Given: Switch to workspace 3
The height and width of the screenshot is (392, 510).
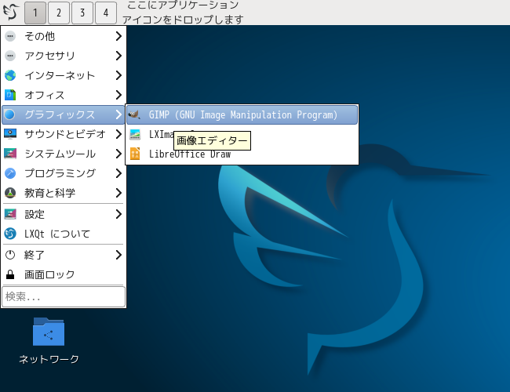Looking at the screenshot, I should point(82,13).
